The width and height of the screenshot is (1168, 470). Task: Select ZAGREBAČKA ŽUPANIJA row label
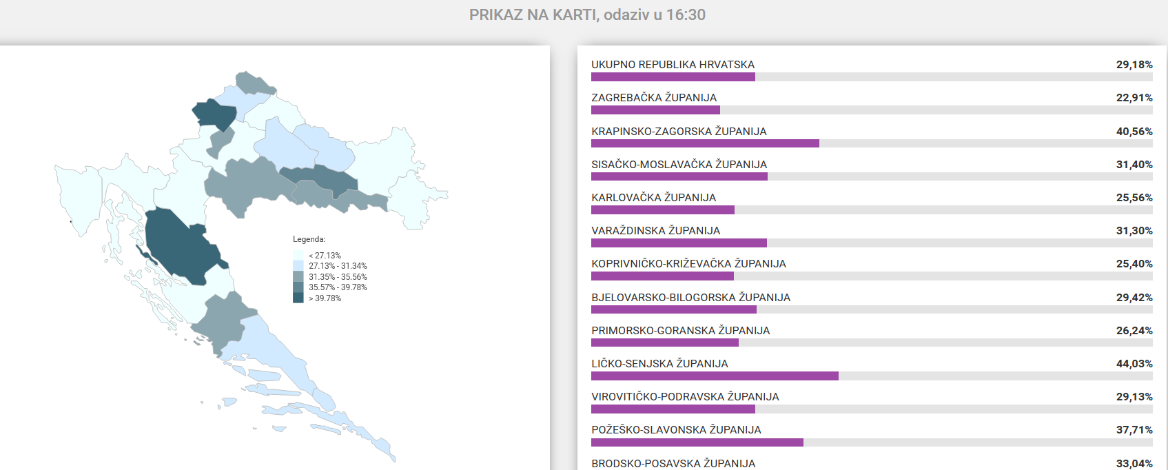654,98
